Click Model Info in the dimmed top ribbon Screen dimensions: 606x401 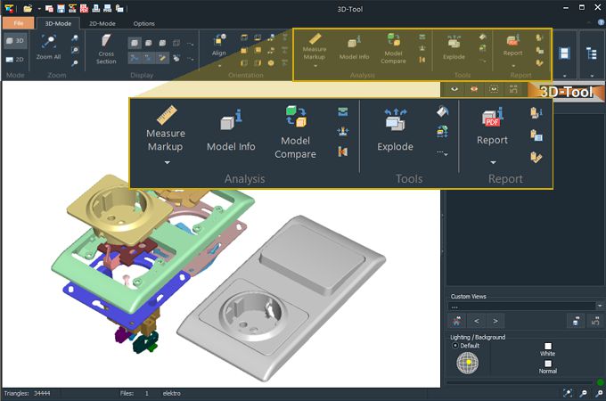354,48
